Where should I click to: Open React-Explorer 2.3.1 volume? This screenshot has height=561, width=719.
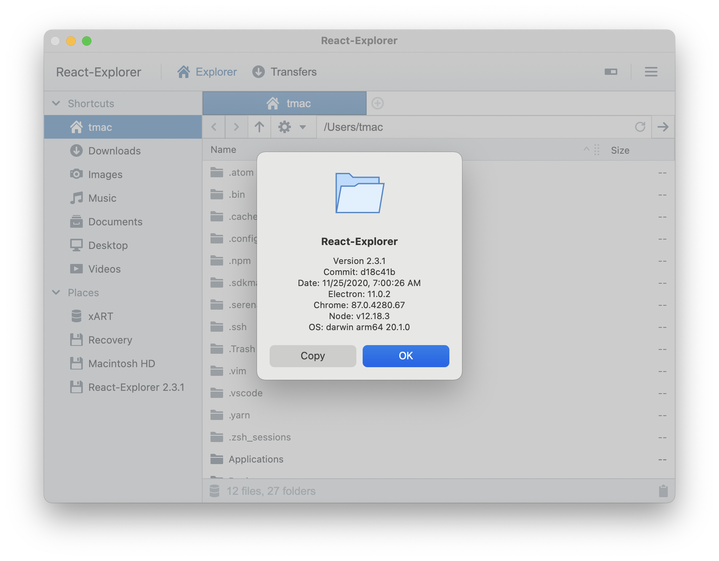pyautogui.click(x=123, y=387)
